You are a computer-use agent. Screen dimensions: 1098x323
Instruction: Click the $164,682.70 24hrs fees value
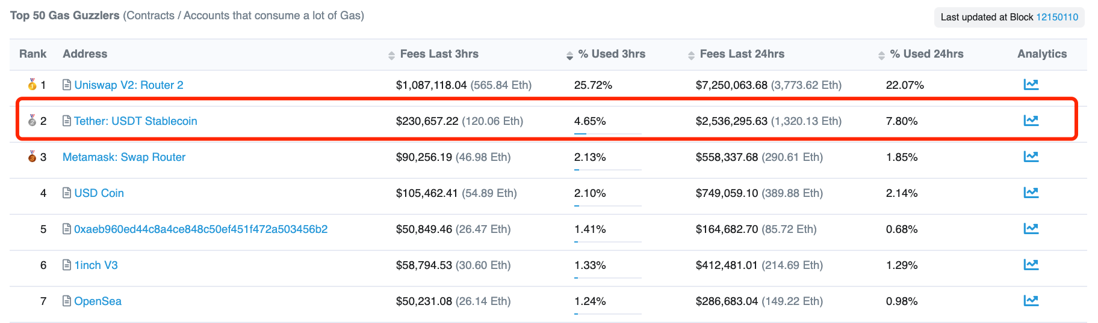tap(727, 229)
